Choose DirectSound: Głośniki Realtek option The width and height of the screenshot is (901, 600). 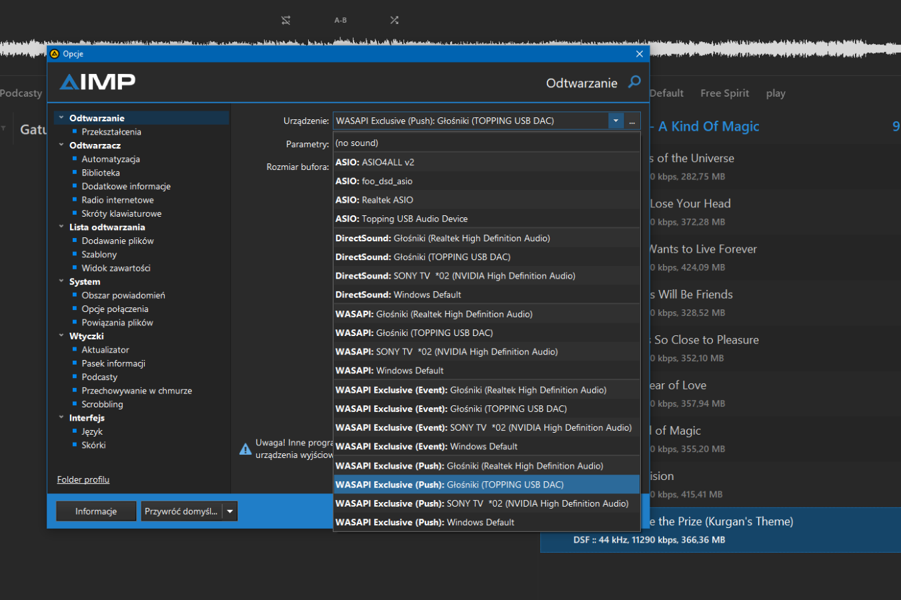click(487, 238)
